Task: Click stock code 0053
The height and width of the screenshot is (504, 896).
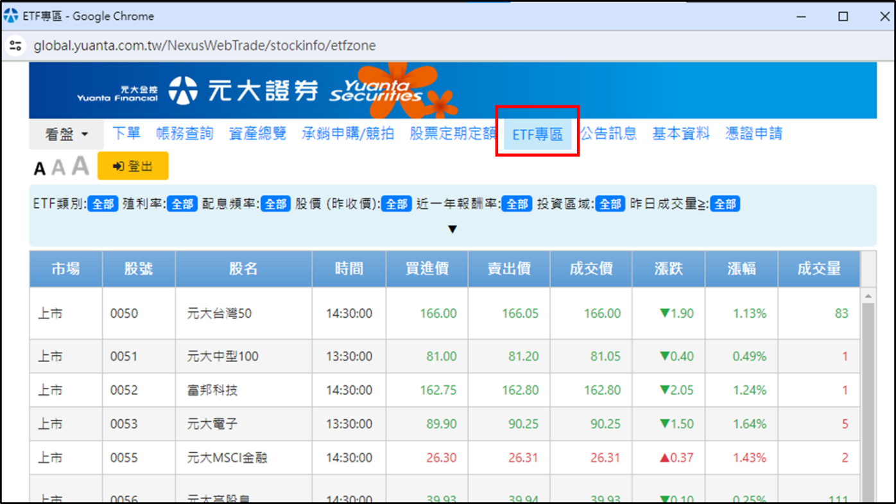Action: point(125,424)
